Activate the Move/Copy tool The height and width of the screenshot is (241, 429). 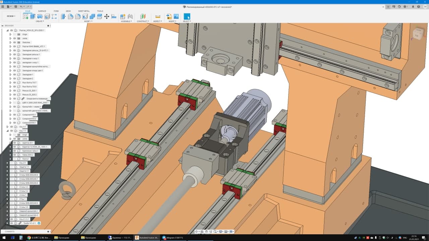point(107,16)
